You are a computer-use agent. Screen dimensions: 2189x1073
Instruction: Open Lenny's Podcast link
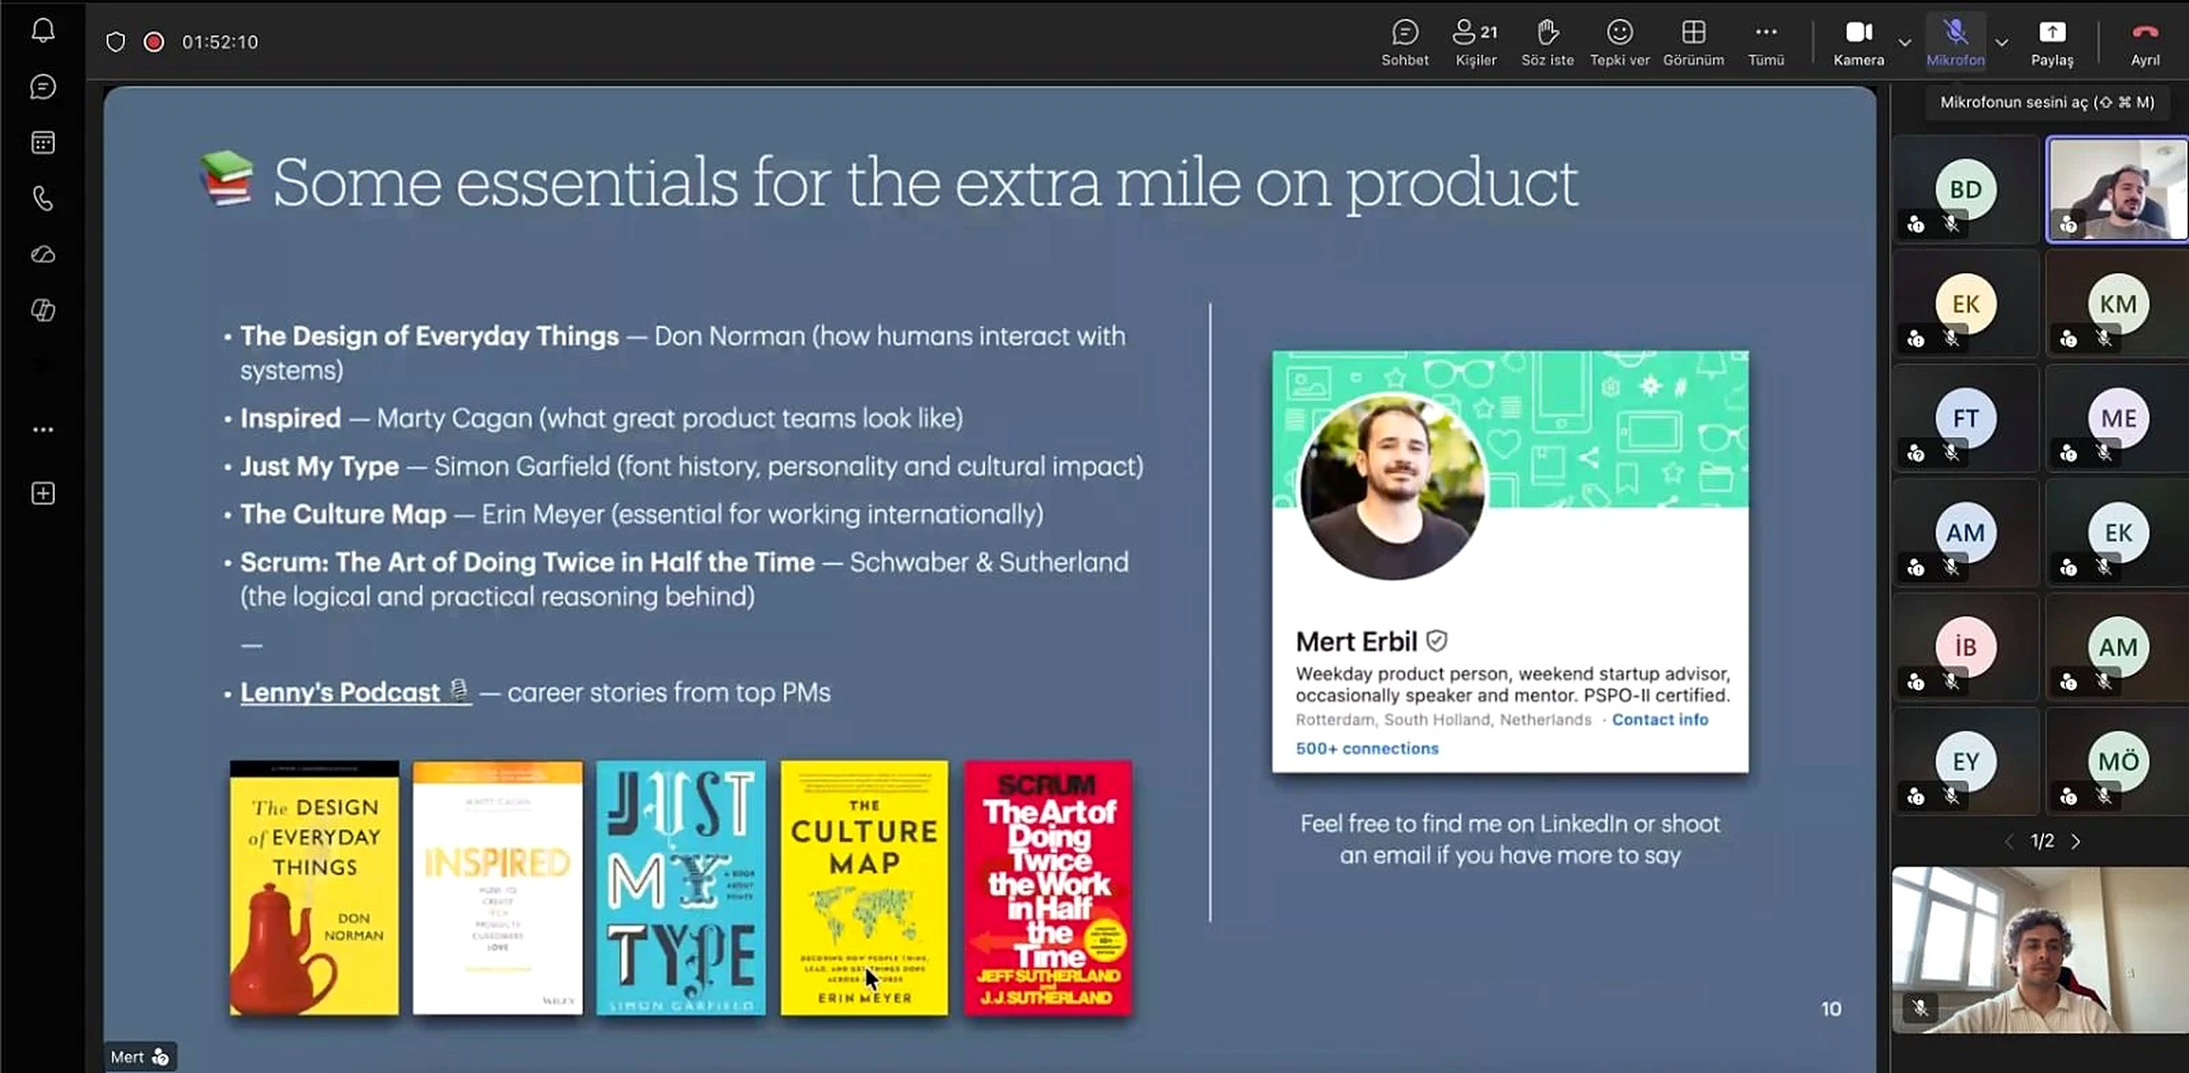(356, 693)
